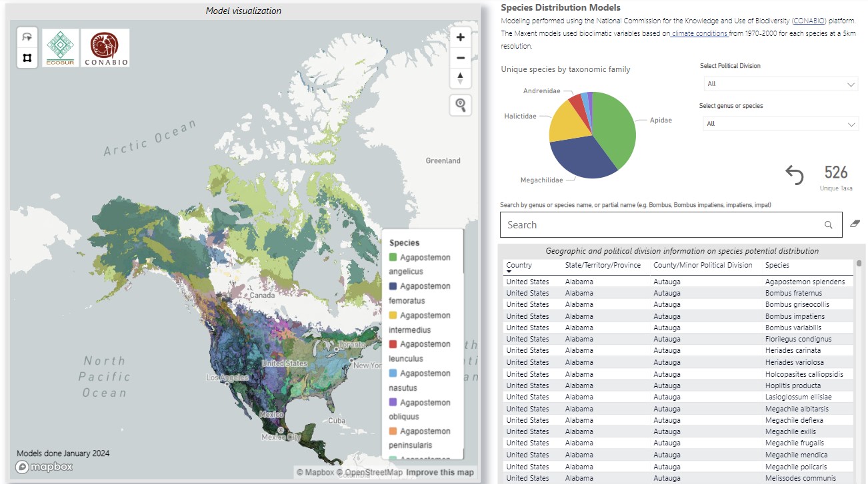
Task: Open the CONABIO hyperlink
Action: (809, 21)
